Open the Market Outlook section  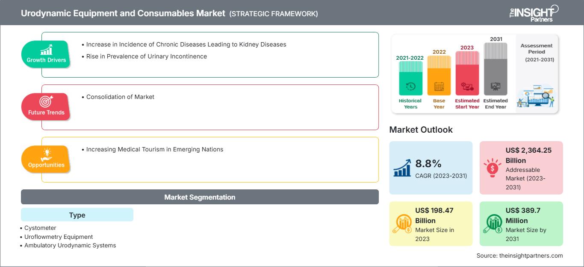(x=421, y=130)
